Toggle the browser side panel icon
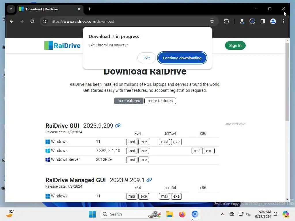Image resolution: width=295 pixels, height=221 pixels. [263, 21]
